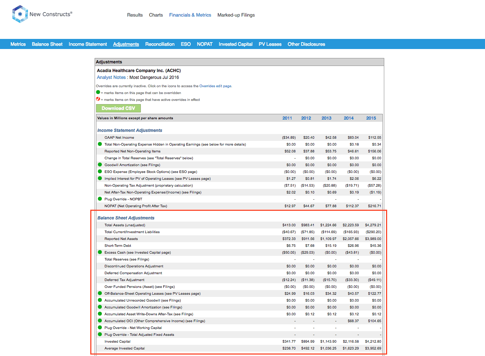Click the Total Assets (unadjusted) row label
Viewport: 485px width, 356px height.
click(x=125, y=225)
